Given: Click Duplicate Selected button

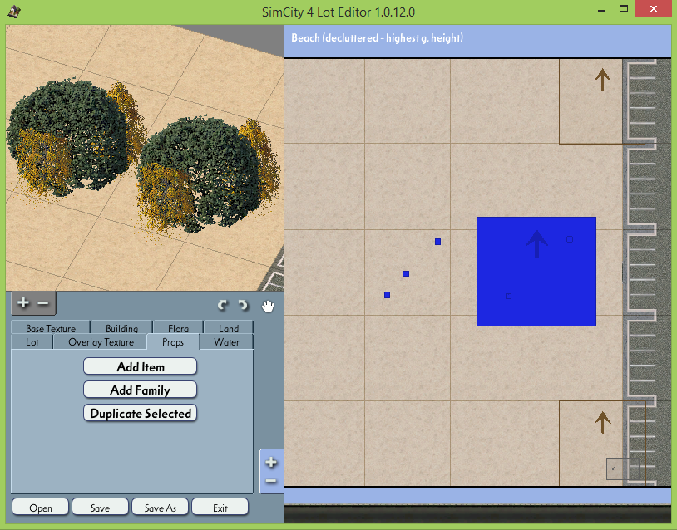Looking at the screenshot, I should pos(141,413).
